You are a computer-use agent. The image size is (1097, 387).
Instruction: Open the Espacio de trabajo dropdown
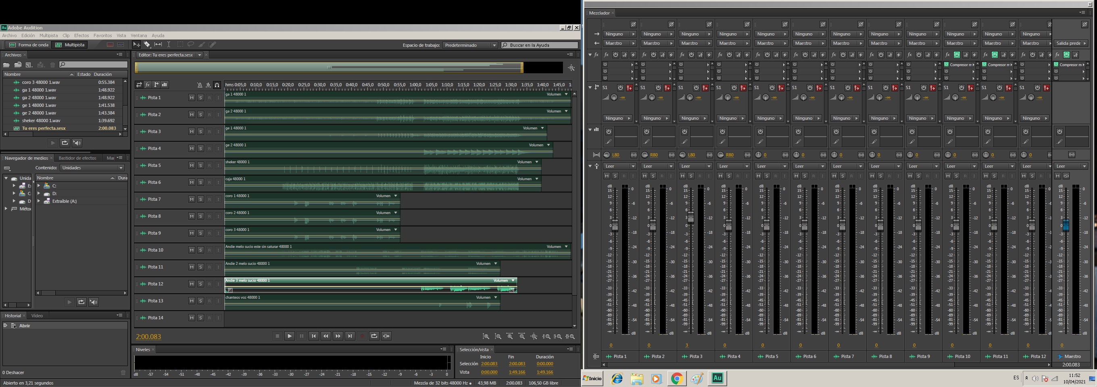[470, 45]
